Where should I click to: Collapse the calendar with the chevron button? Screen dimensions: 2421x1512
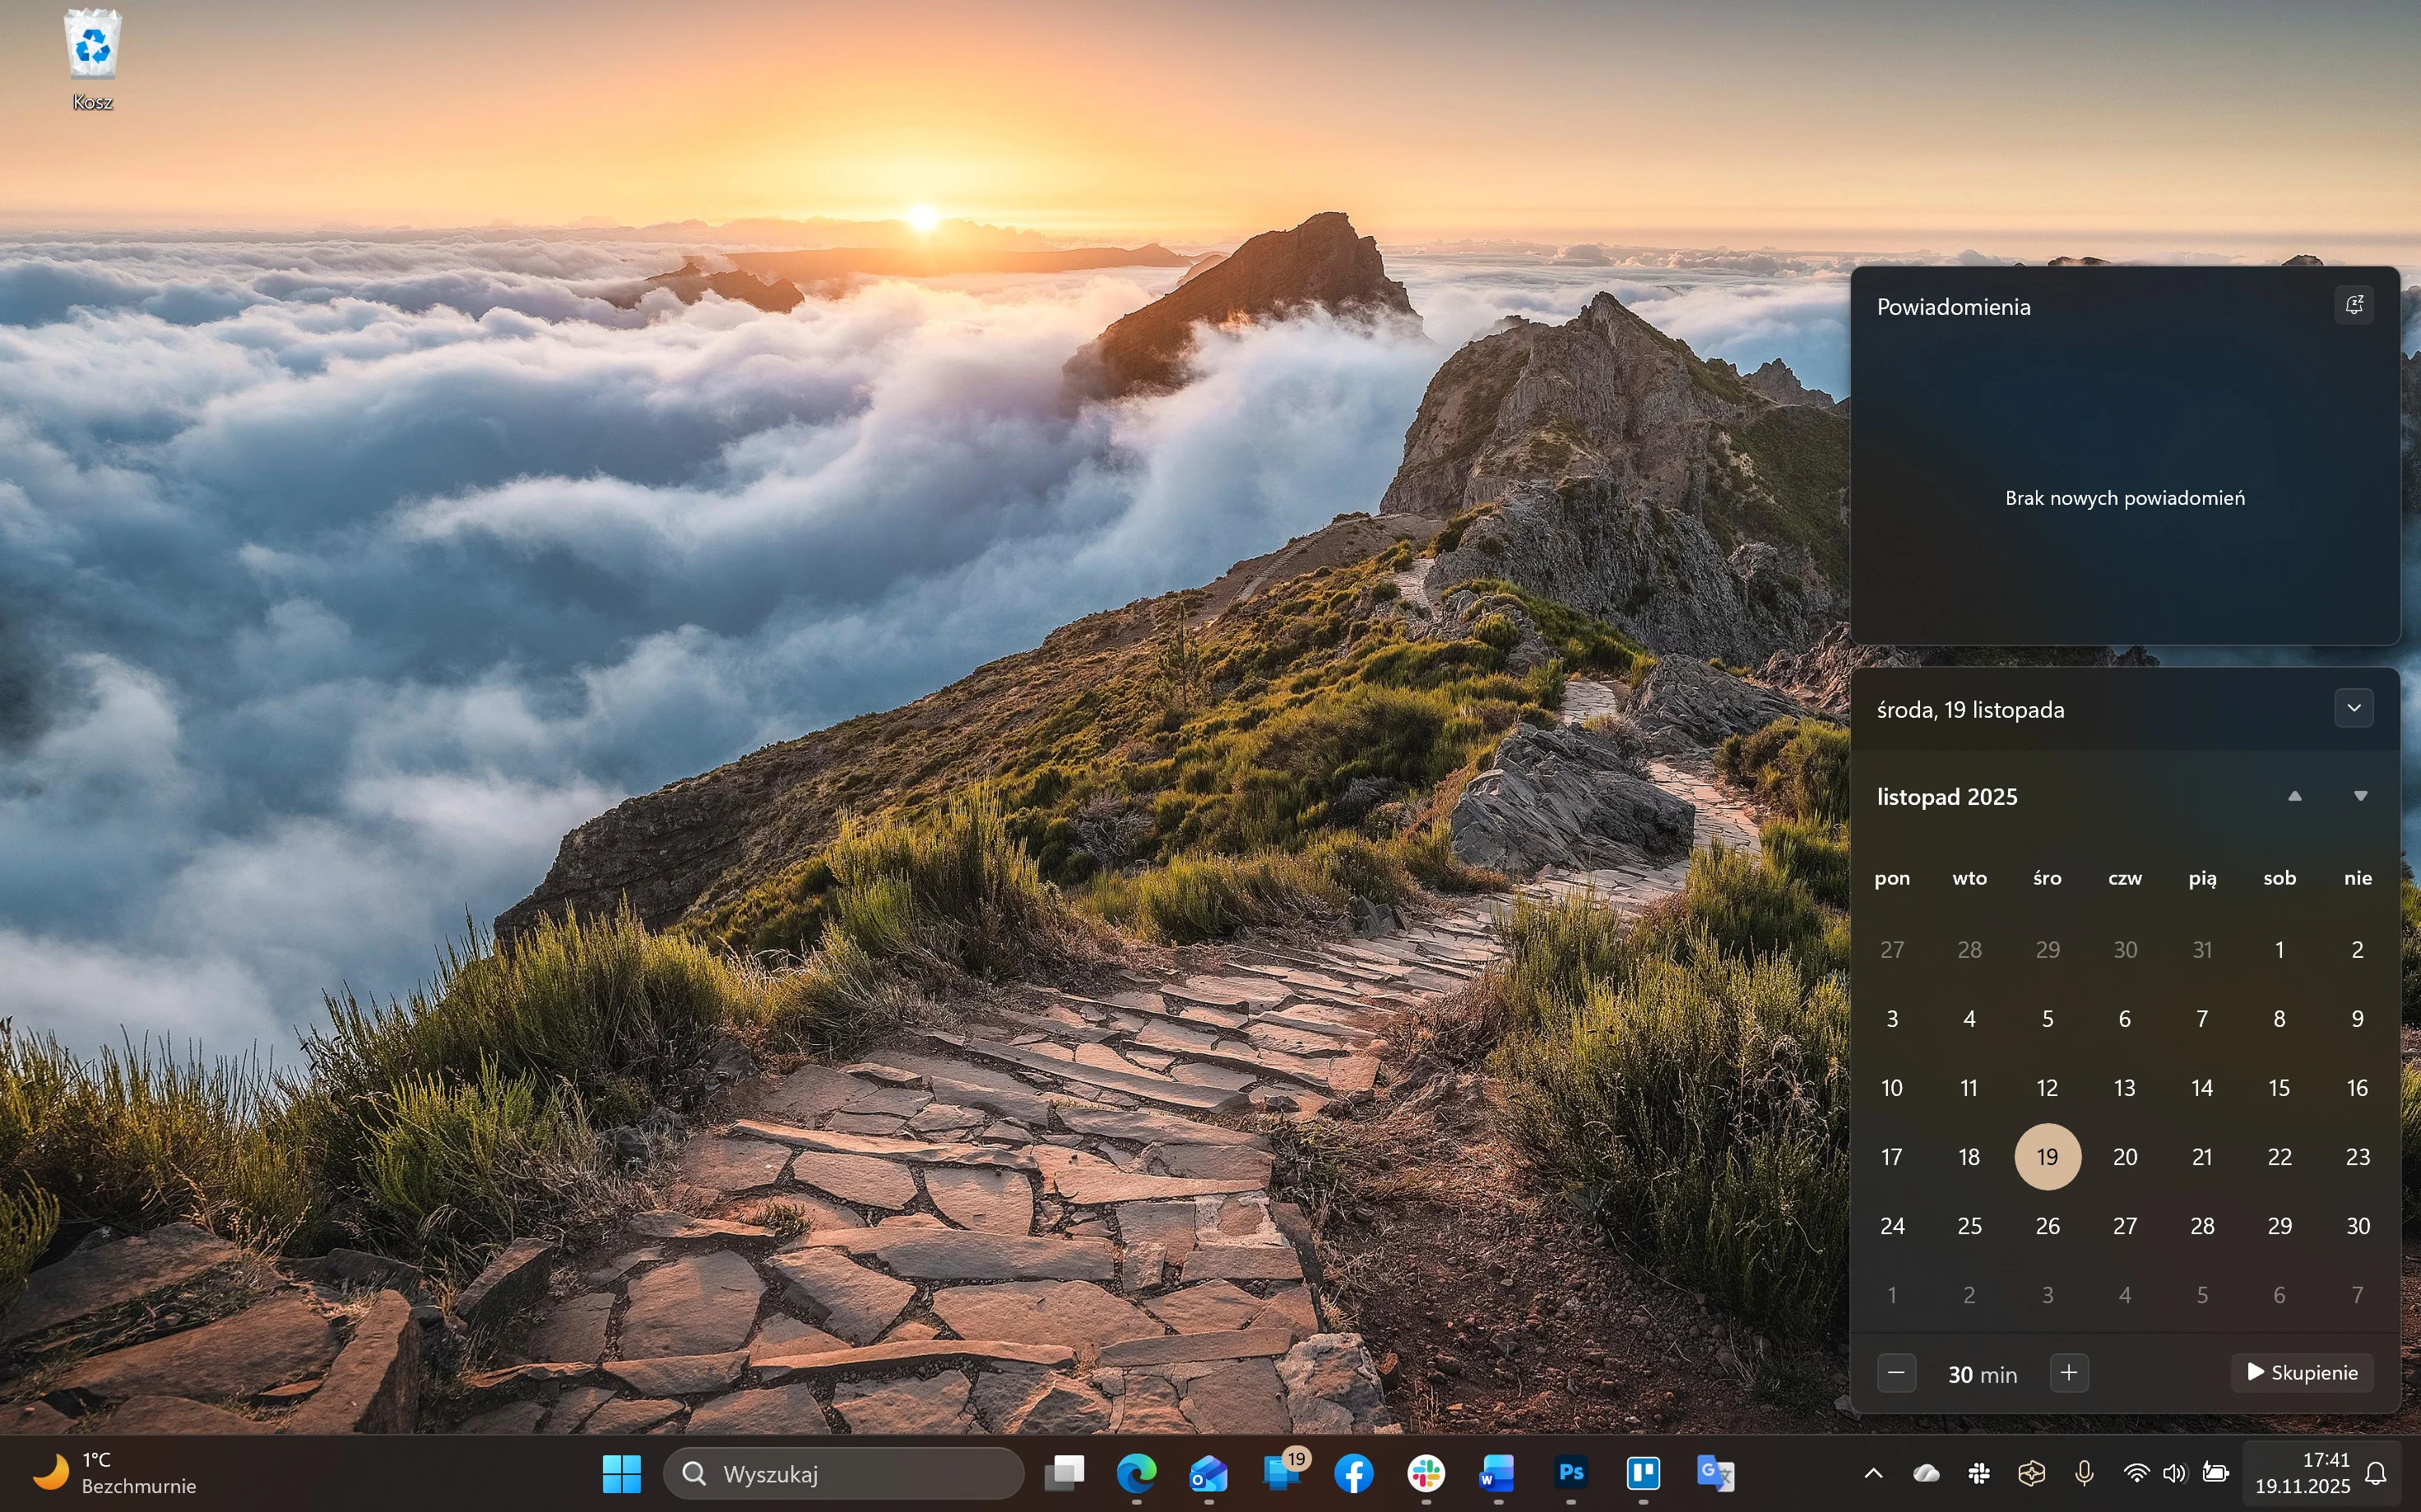2354,708
